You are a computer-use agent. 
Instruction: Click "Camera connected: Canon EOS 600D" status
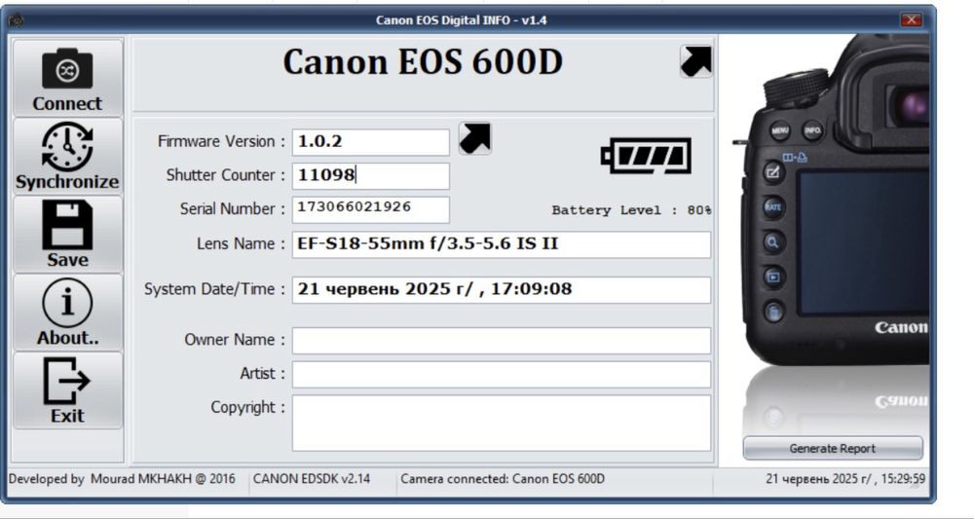(x=503, y=479)
